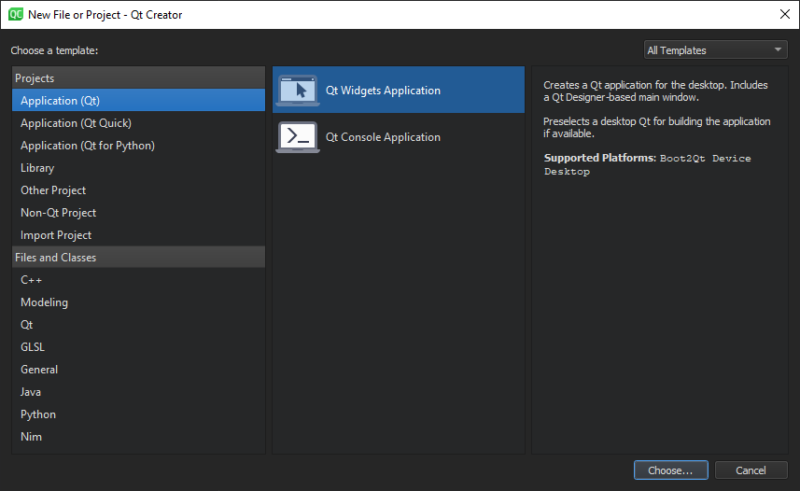
Task: Click the Qt Creator logo in title bar
Action: 16,14
